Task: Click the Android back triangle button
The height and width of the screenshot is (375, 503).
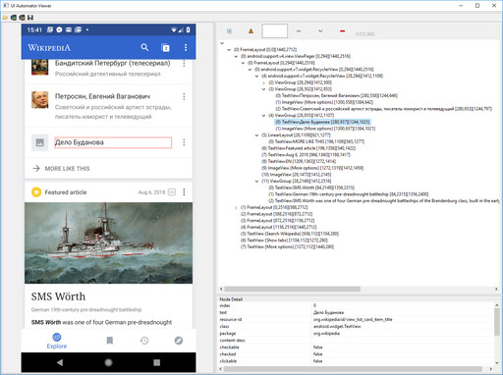Action: tap(60, 362)
